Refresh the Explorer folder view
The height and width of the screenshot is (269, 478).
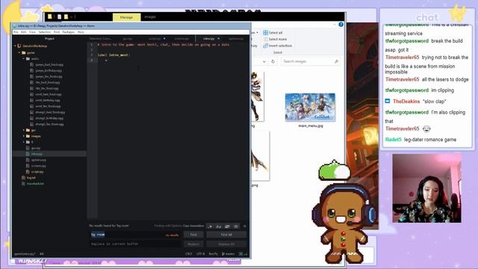273,61
